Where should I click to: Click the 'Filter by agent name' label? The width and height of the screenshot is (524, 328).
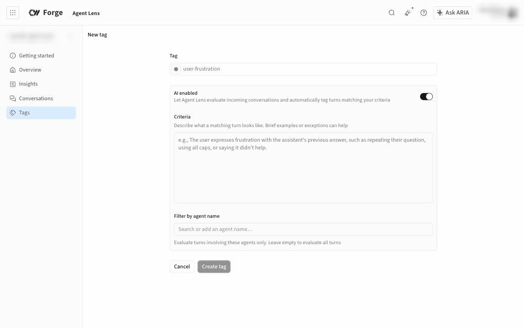(x=197, y=216)
